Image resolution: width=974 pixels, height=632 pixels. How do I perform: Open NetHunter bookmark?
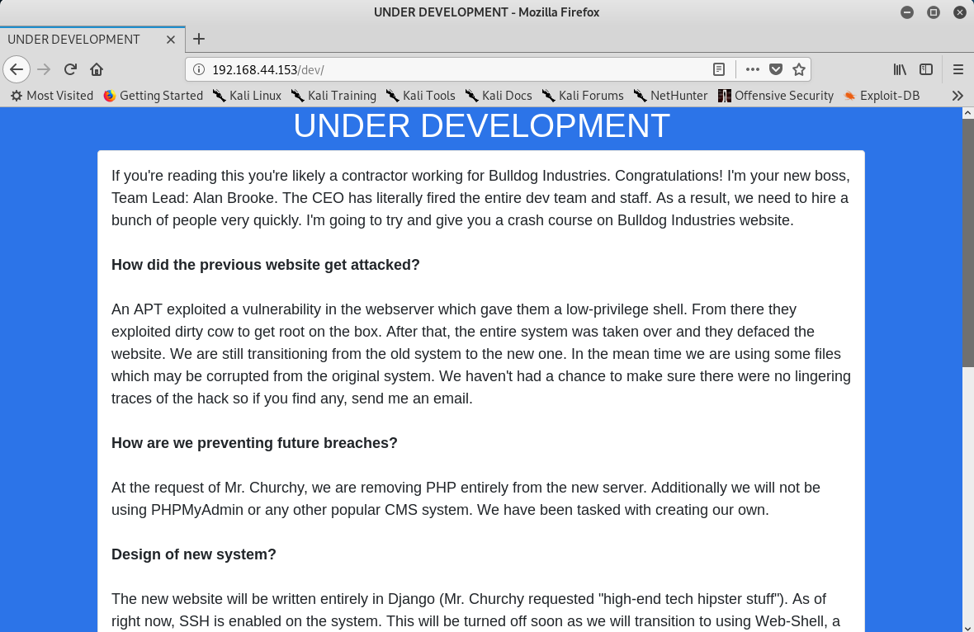tap(670, 96)
